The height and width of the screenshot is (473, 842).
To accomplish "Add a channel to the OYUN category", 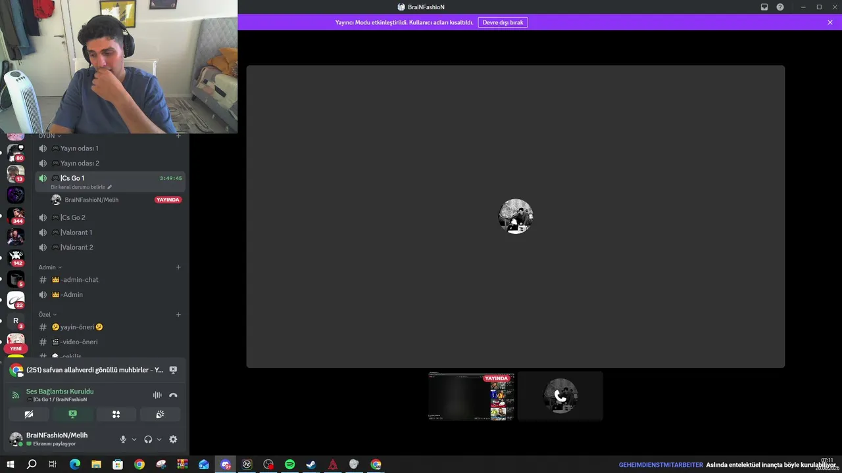I will click(x=178, y=135).
